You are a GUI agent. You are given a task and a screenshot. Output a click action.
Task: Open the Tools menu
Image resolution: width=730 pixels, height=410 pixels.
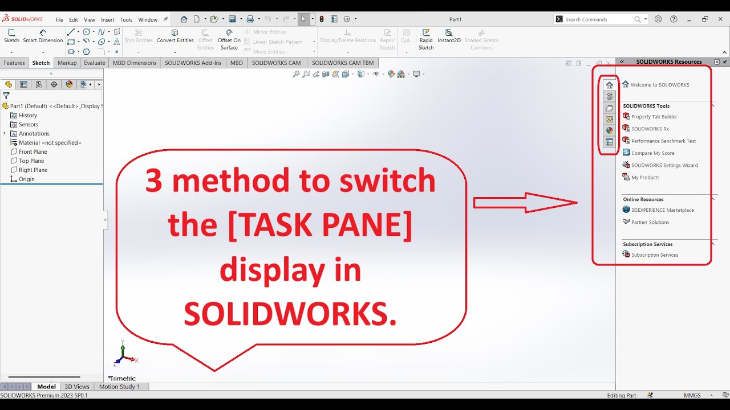click(126, 19)
